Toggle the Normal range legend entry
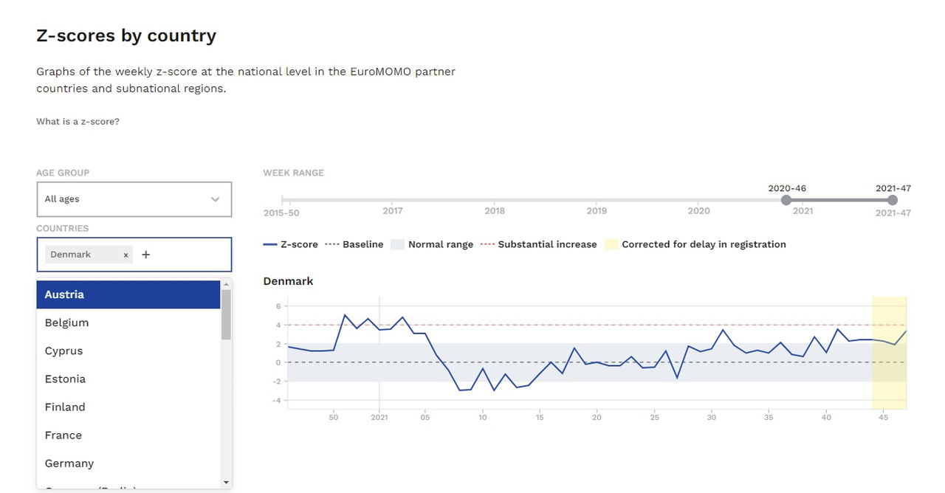The image size is (945, 493). coord(432,244)
